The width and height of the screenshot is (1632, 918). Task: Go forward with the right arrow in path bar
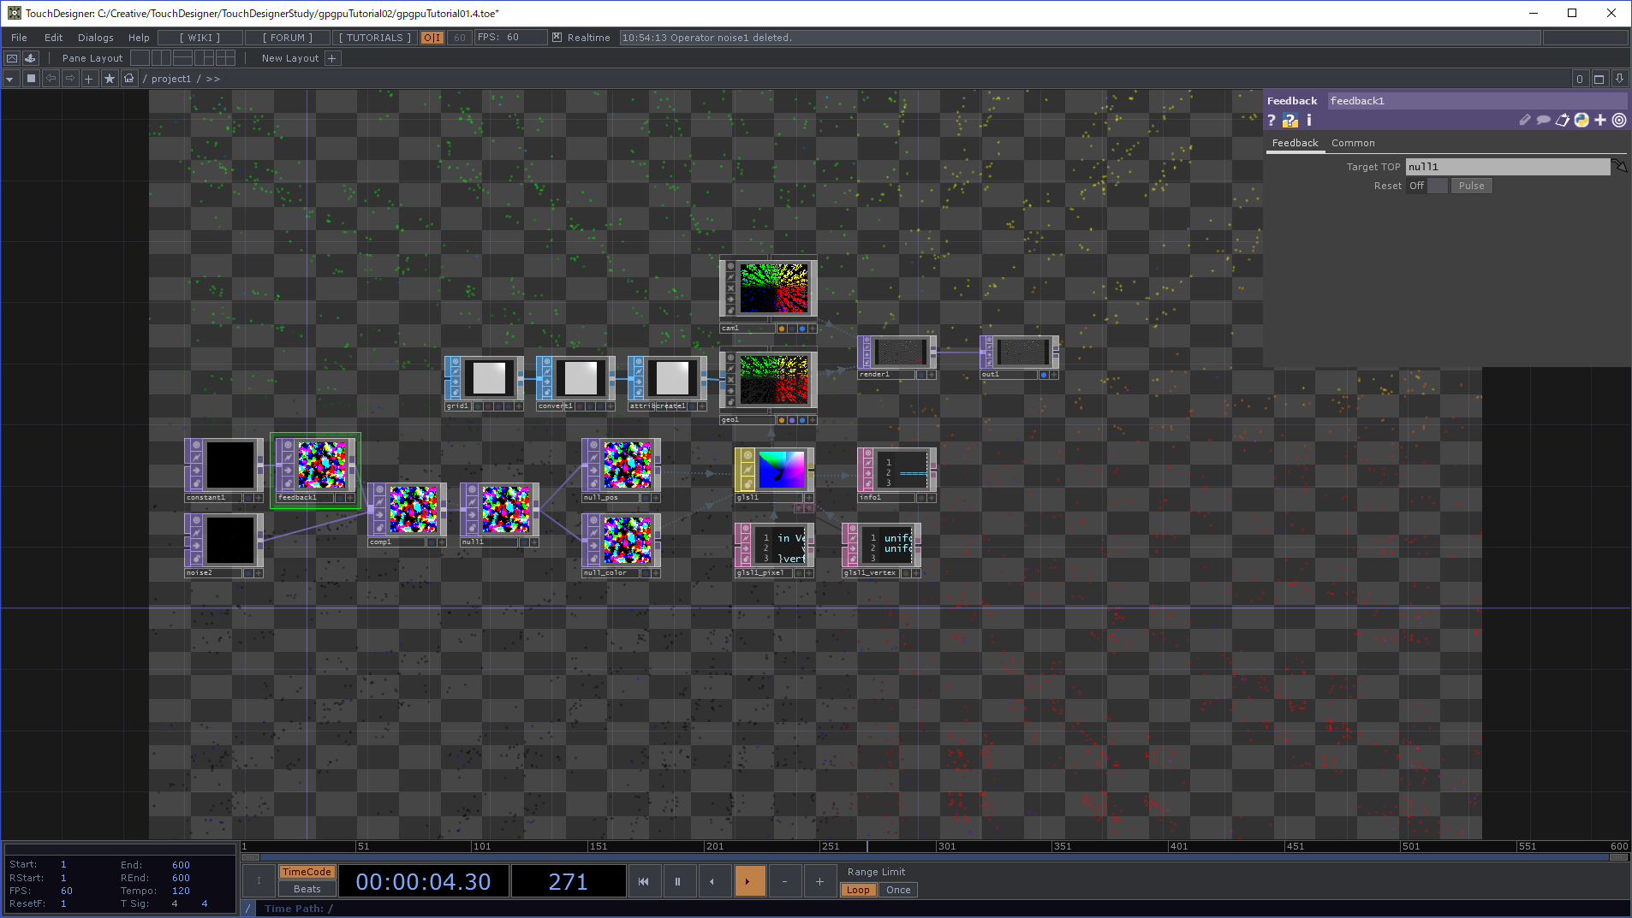click(70, 79)
